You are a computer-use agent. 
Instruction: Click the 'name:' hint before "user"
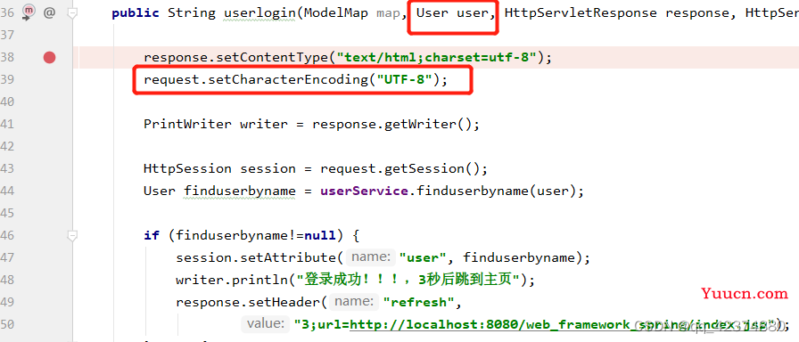click(371, 257)
